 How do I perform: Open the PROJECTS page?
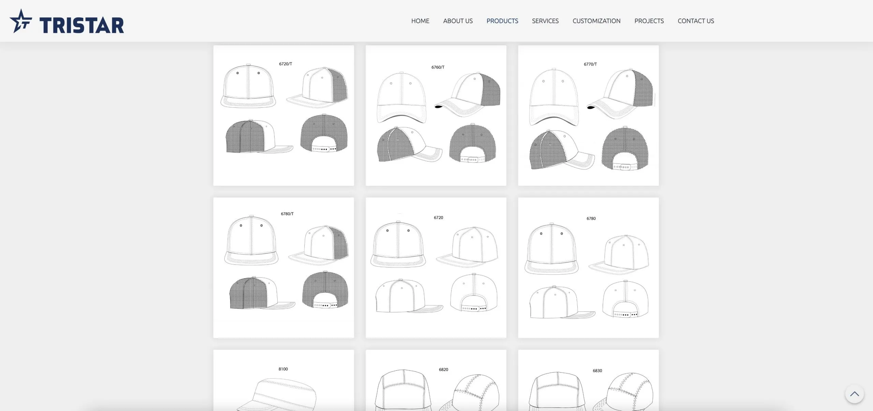coord(649,21)
